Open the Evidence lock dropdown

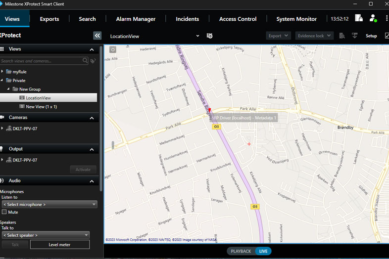point(314,36)
